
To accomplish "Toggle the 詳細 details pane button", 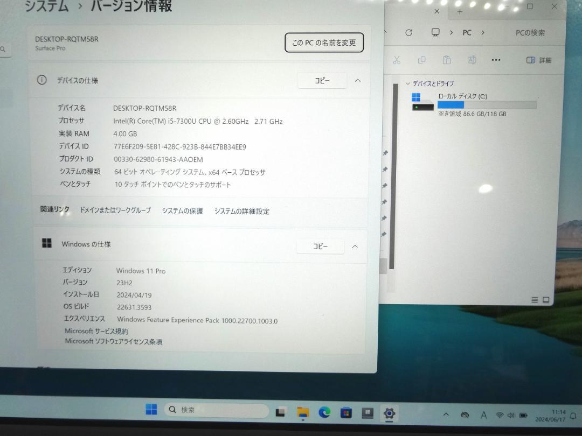I will click(539, 60).
